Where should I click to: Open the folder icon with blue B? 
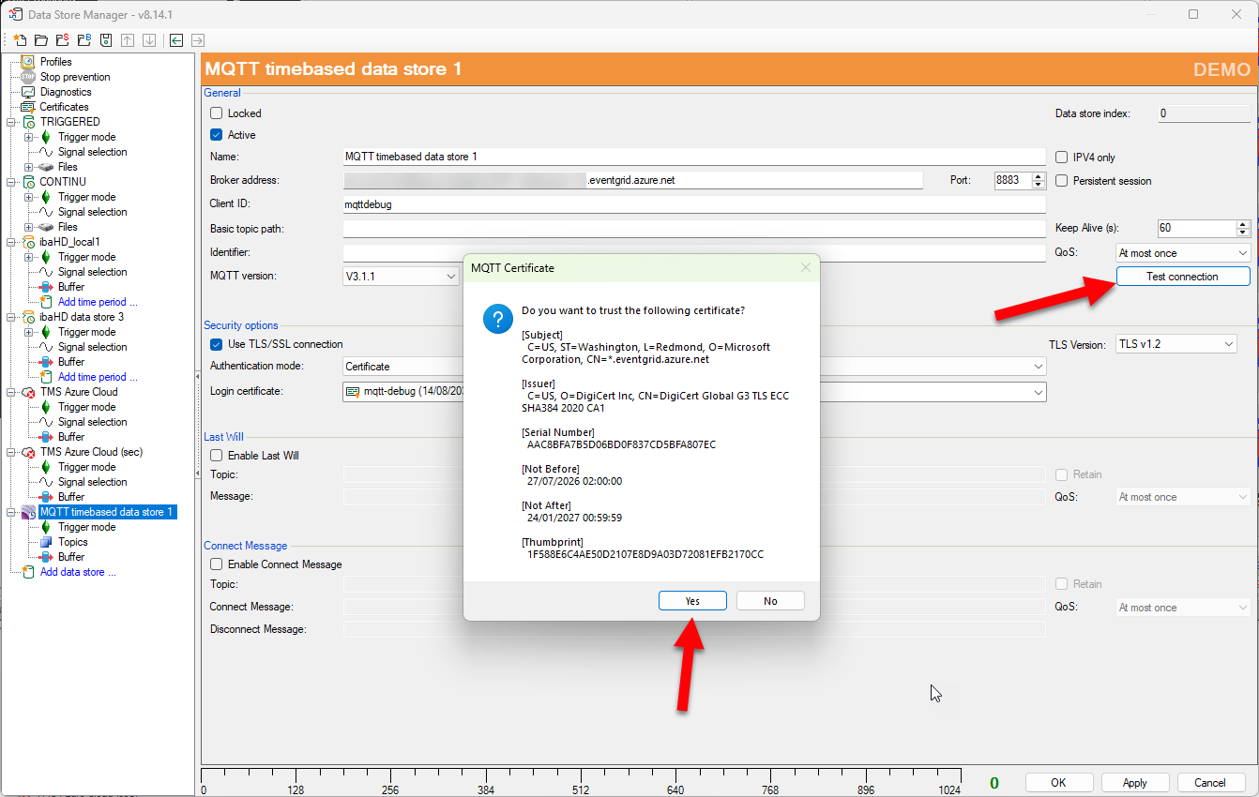click(84, 40)
